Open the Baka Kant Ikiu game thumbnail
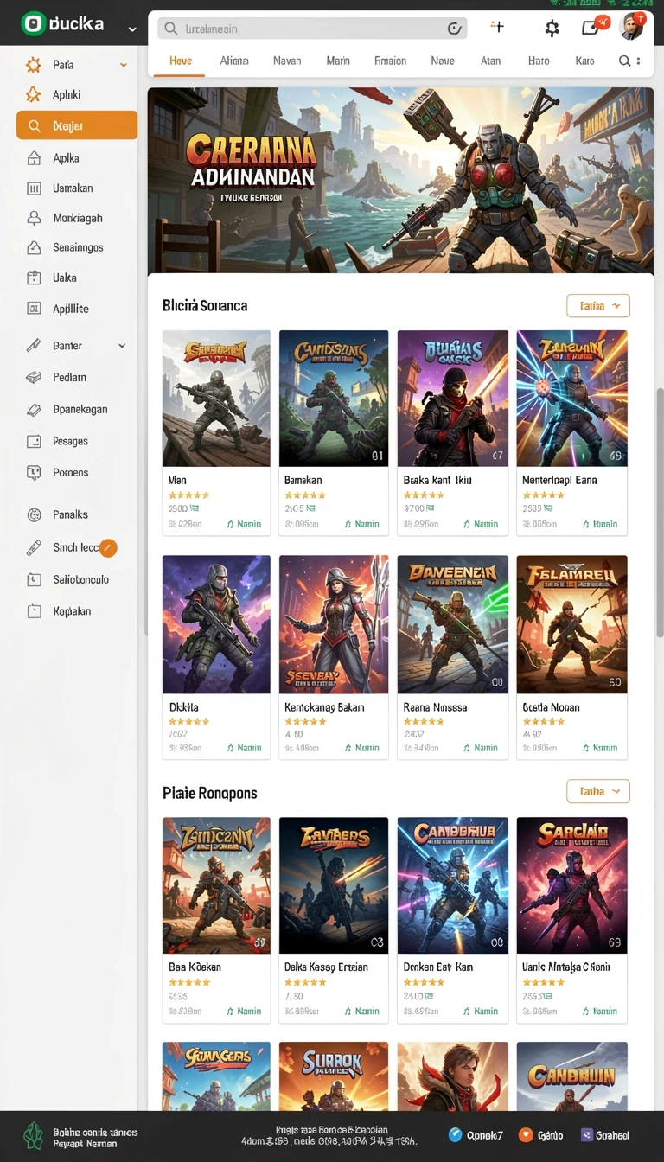This screenshot has width=664, height=1162. [x=453, y=399]
